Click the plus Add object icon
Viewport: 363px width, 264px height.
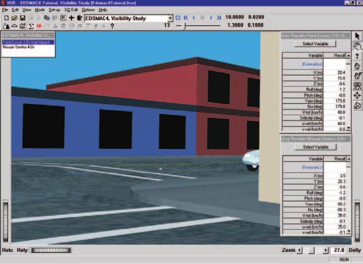point(72,18)
